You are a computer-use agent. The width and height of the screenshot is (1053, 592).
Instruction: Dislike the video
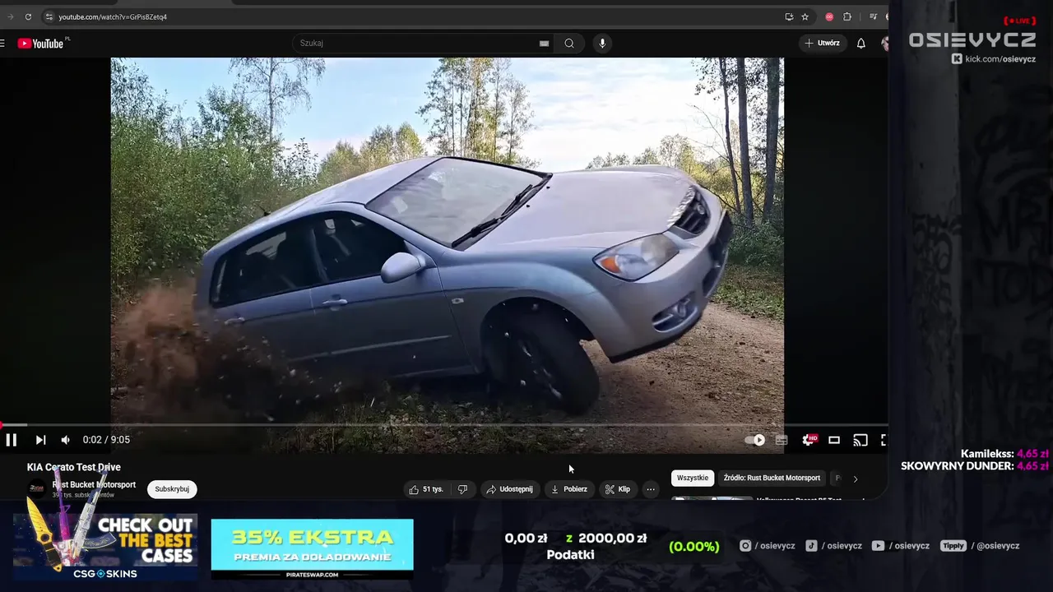point(463,489)
